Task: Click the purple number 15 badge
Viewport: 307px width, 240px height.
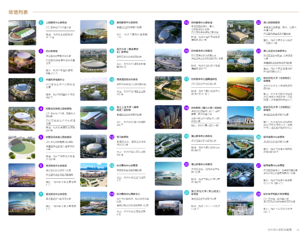Action: coord(187,22)
